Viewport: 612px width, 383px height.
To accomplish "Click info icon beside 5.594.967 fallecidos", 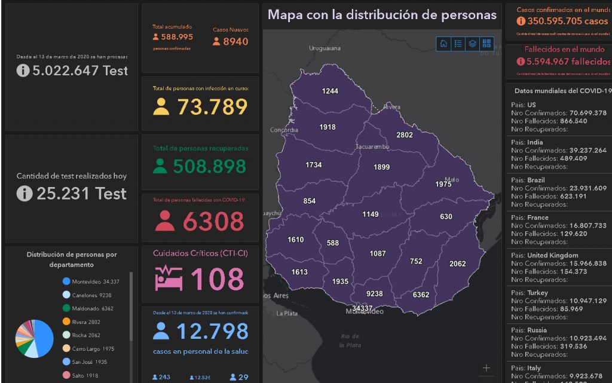I will click(x=521, y=61).
